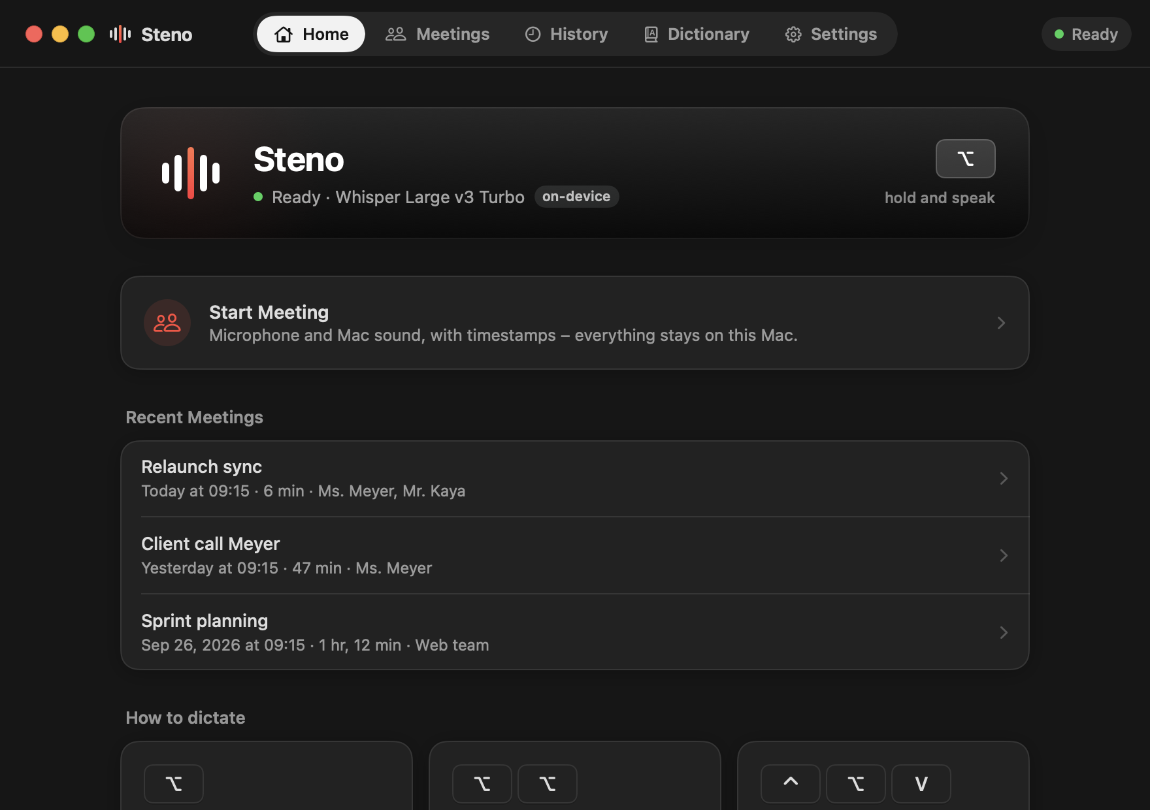Click the V key in third dictate card

point(921,784)
